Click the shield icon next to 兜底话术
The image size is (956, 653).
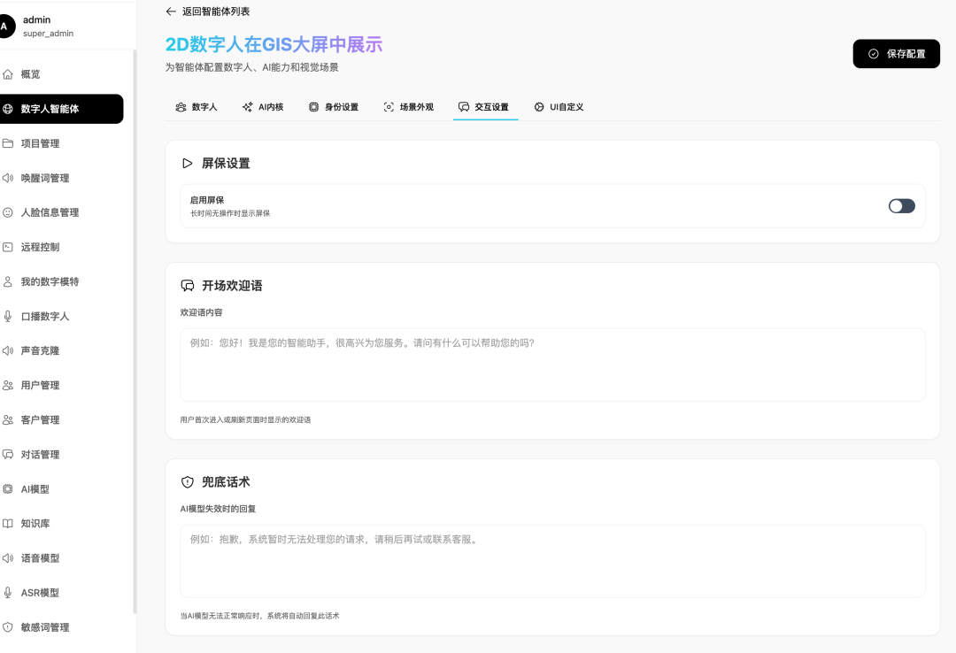coord(187,482)
